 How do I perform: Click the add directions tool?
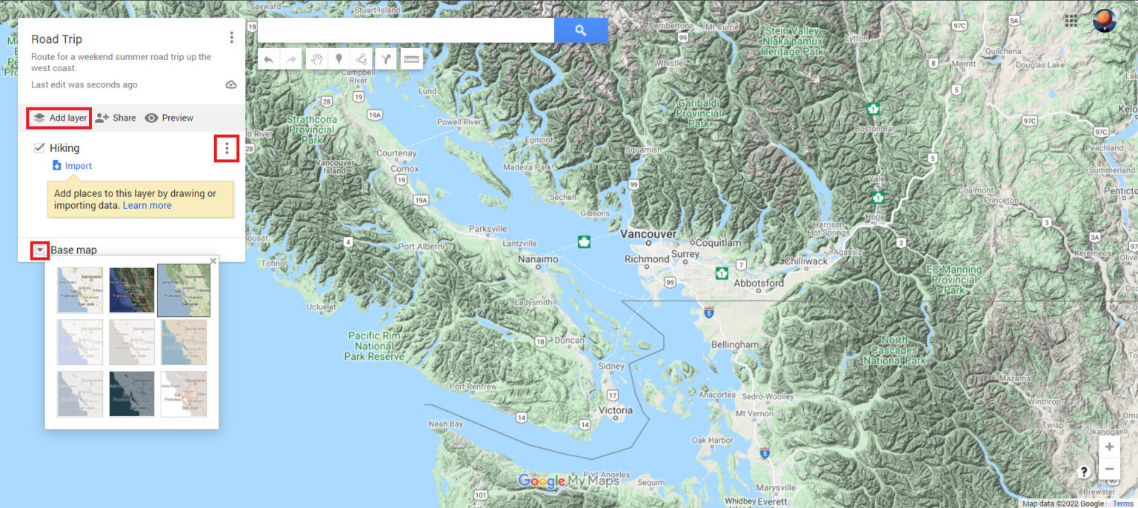click(386, 59)
